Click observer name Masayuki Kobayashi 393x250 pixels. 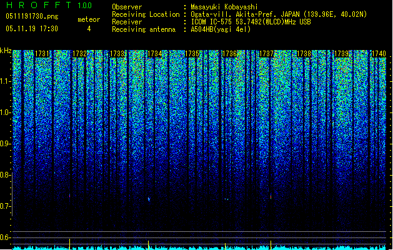[224, 7]
